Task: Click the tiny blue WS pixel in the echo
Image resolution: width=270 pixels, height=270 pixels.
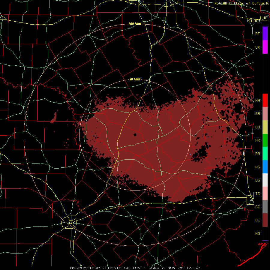Action: (190, 154)
